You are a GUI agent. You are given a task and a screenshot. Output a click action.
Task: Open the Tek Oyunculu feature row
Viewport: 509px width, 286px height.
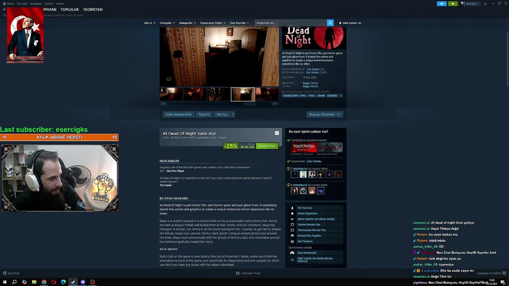pyautogui.click(x=316, y=208)
